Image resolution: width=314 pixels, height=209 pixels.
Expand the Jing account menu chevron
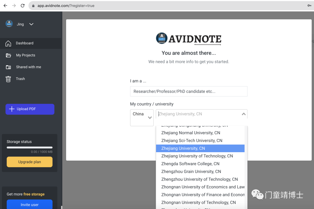[x=31, y=24]
